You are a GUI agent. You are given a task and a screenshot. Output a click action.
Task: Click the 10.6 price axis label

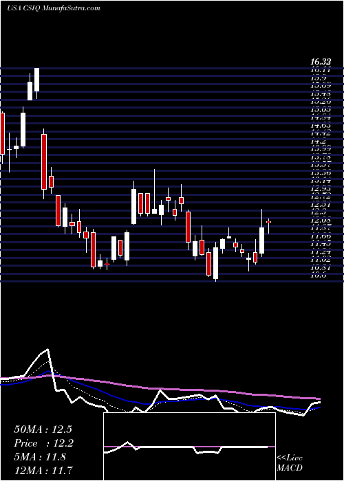(x=318, y=276)
